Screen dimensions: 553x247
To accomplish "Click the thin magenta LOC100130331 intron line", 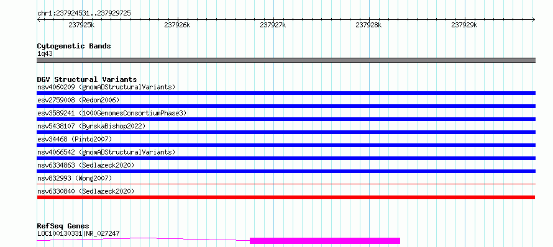I will [x=143, y=239].
